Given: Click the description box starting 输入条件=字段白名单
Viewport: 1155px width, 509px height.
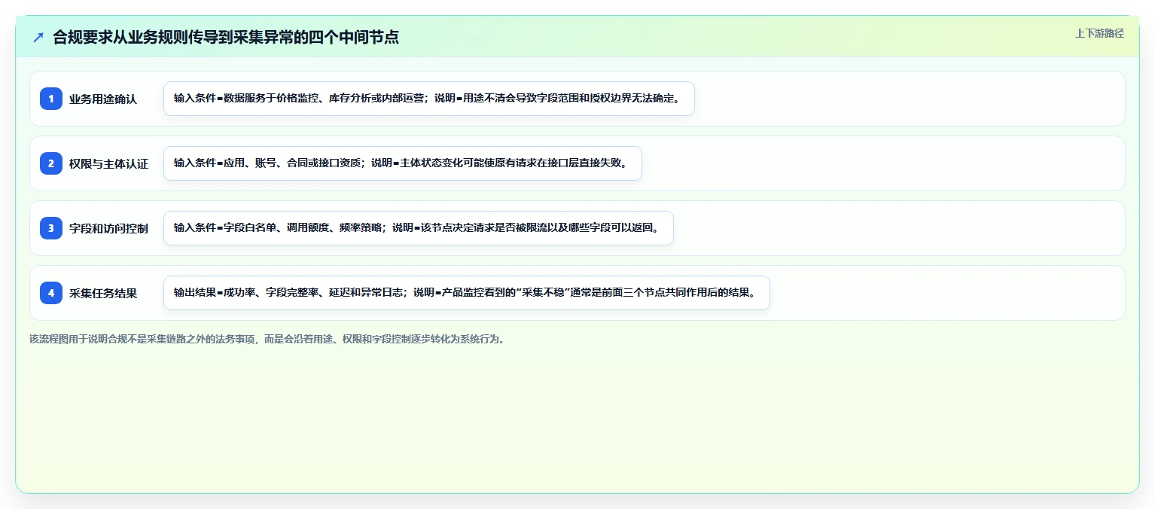Looking at the screenshot, I should tap(418, 228).
